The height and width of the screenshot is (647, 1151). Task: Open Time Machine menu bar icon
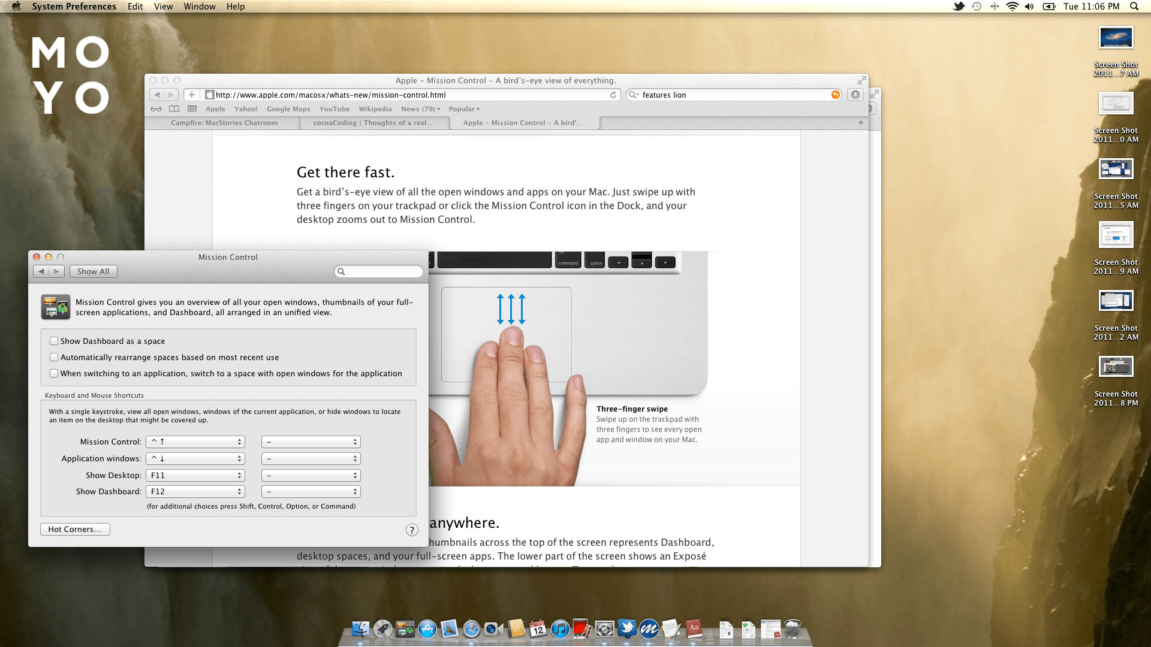click(977, 7)
